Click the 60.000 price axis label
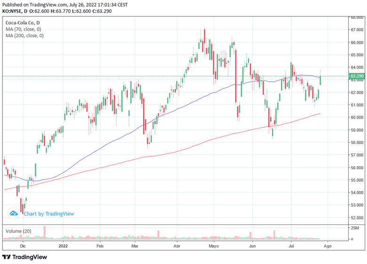 point(357,118)
